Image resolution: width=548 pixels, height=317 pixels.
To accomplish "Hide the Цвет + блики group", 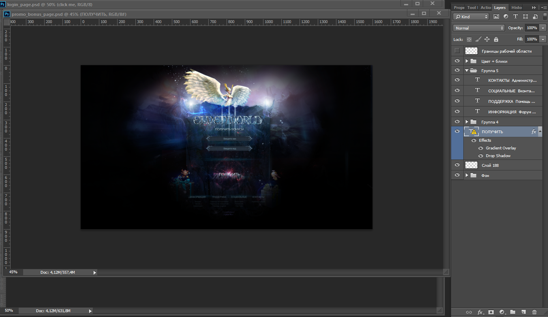I will pyautogui.click(x=457, y=61).
